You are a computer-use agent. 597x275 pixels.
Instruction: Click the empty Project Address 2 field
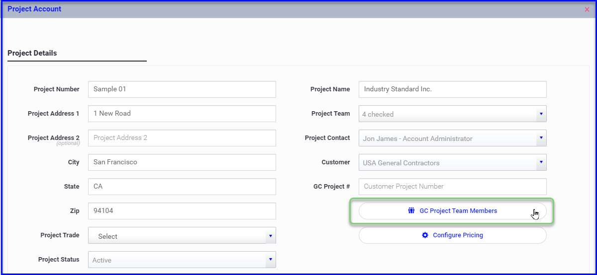pyautogui.click(x=182, y=138)
